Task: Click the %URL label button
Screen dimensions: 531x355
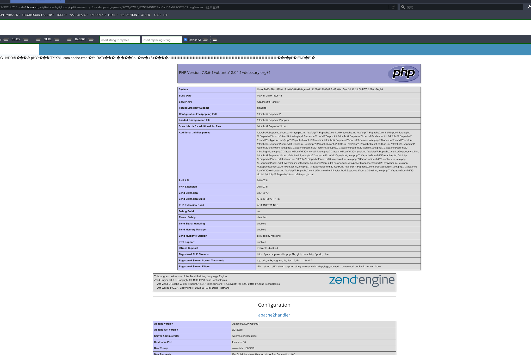Action: click(47, 40)
